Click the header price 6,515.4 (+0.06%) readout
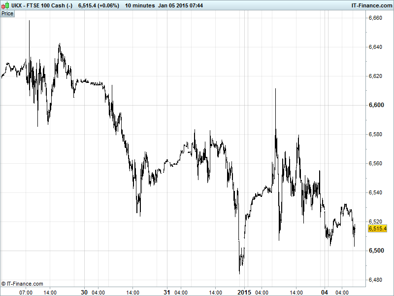The width and height of the screenshot is (394, 296). (98, 5)
